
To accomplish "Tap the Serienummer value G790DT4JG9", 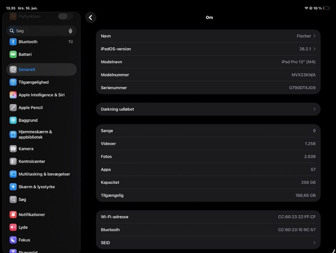I will pyautogui.click(x=302, y=87).
